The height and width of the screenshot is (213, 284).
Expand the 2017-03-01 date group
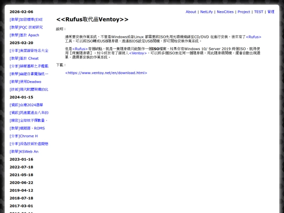click(22, 206)
